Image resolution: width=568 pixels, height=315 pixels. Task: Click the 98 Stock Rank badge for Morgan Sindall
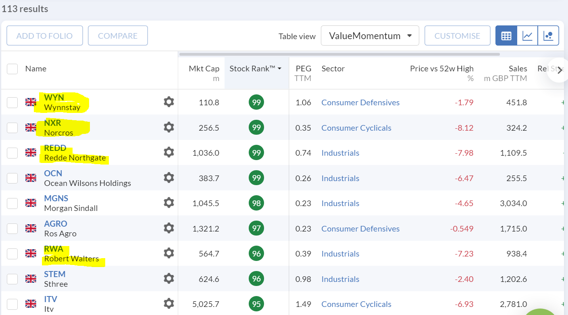pyautogui.click(x=256, y=203)
